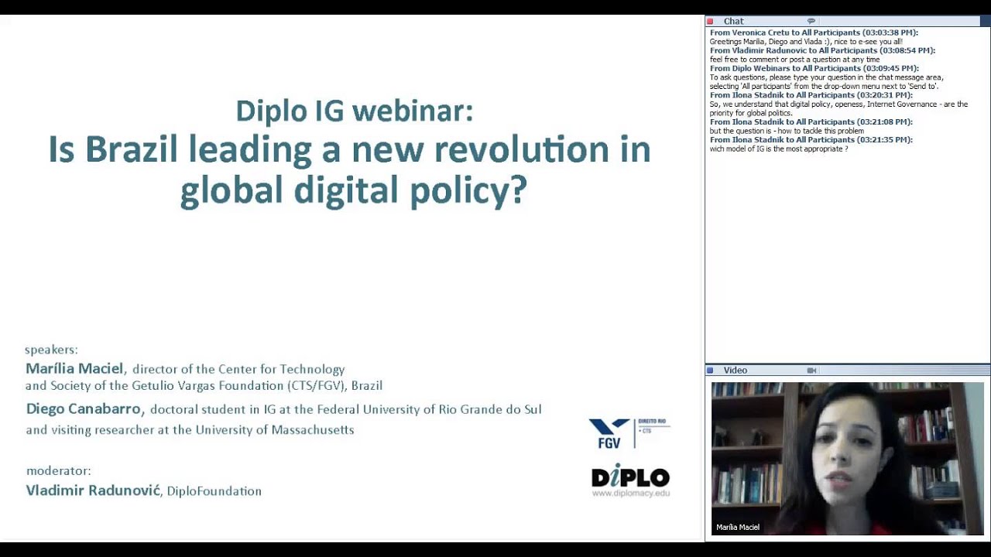Screen dimensions: 991x557
Task: Click Veronica Cretu's message header at 03:03:38 PM
Action: [814, 33]
